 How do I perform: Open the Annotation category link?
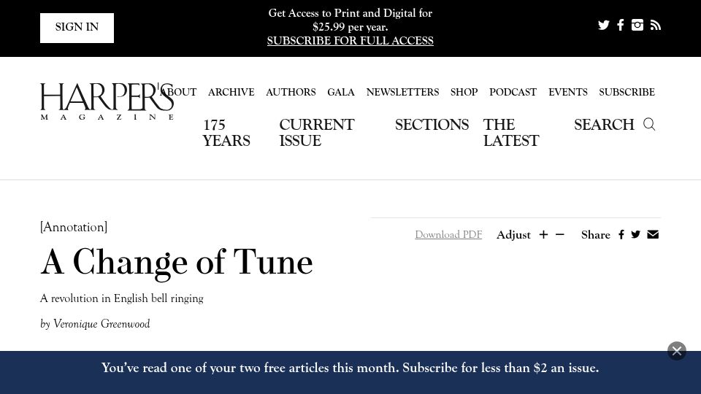[74, 227]
